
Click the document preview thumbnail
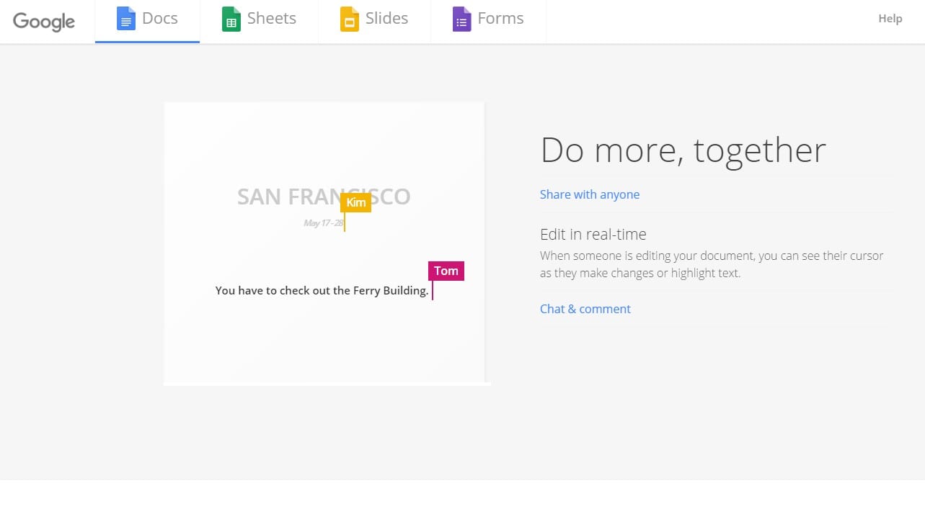tap(324, 243)
